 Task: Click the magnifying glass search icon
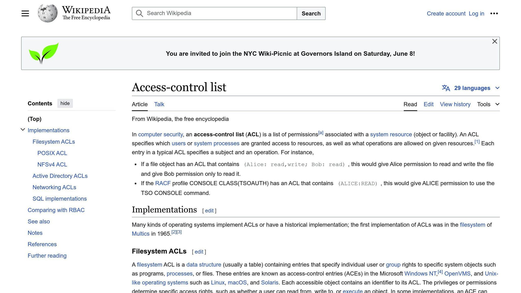pos(139,13)
